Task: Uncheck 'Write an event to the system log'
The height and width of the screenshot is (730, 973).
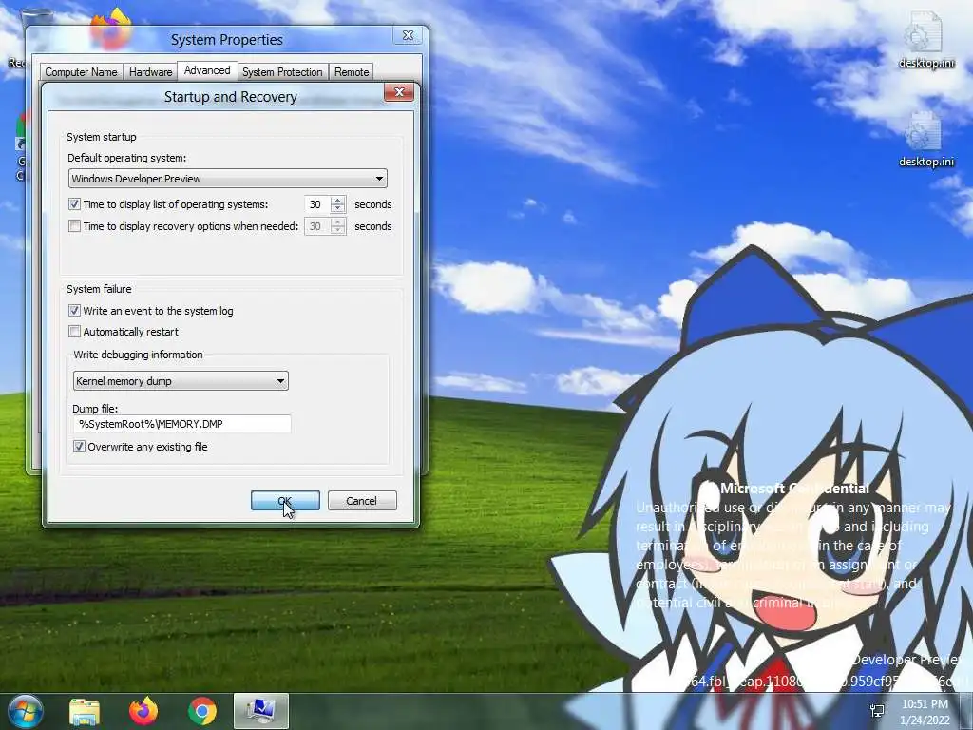Action: 74,311
